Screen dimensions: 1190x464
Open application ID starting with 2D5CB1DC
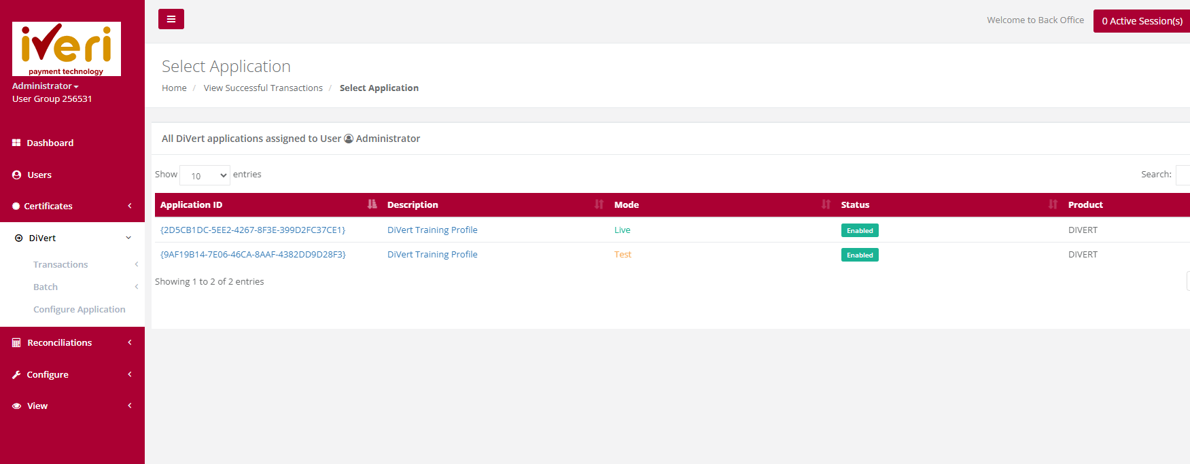[253, 230]
